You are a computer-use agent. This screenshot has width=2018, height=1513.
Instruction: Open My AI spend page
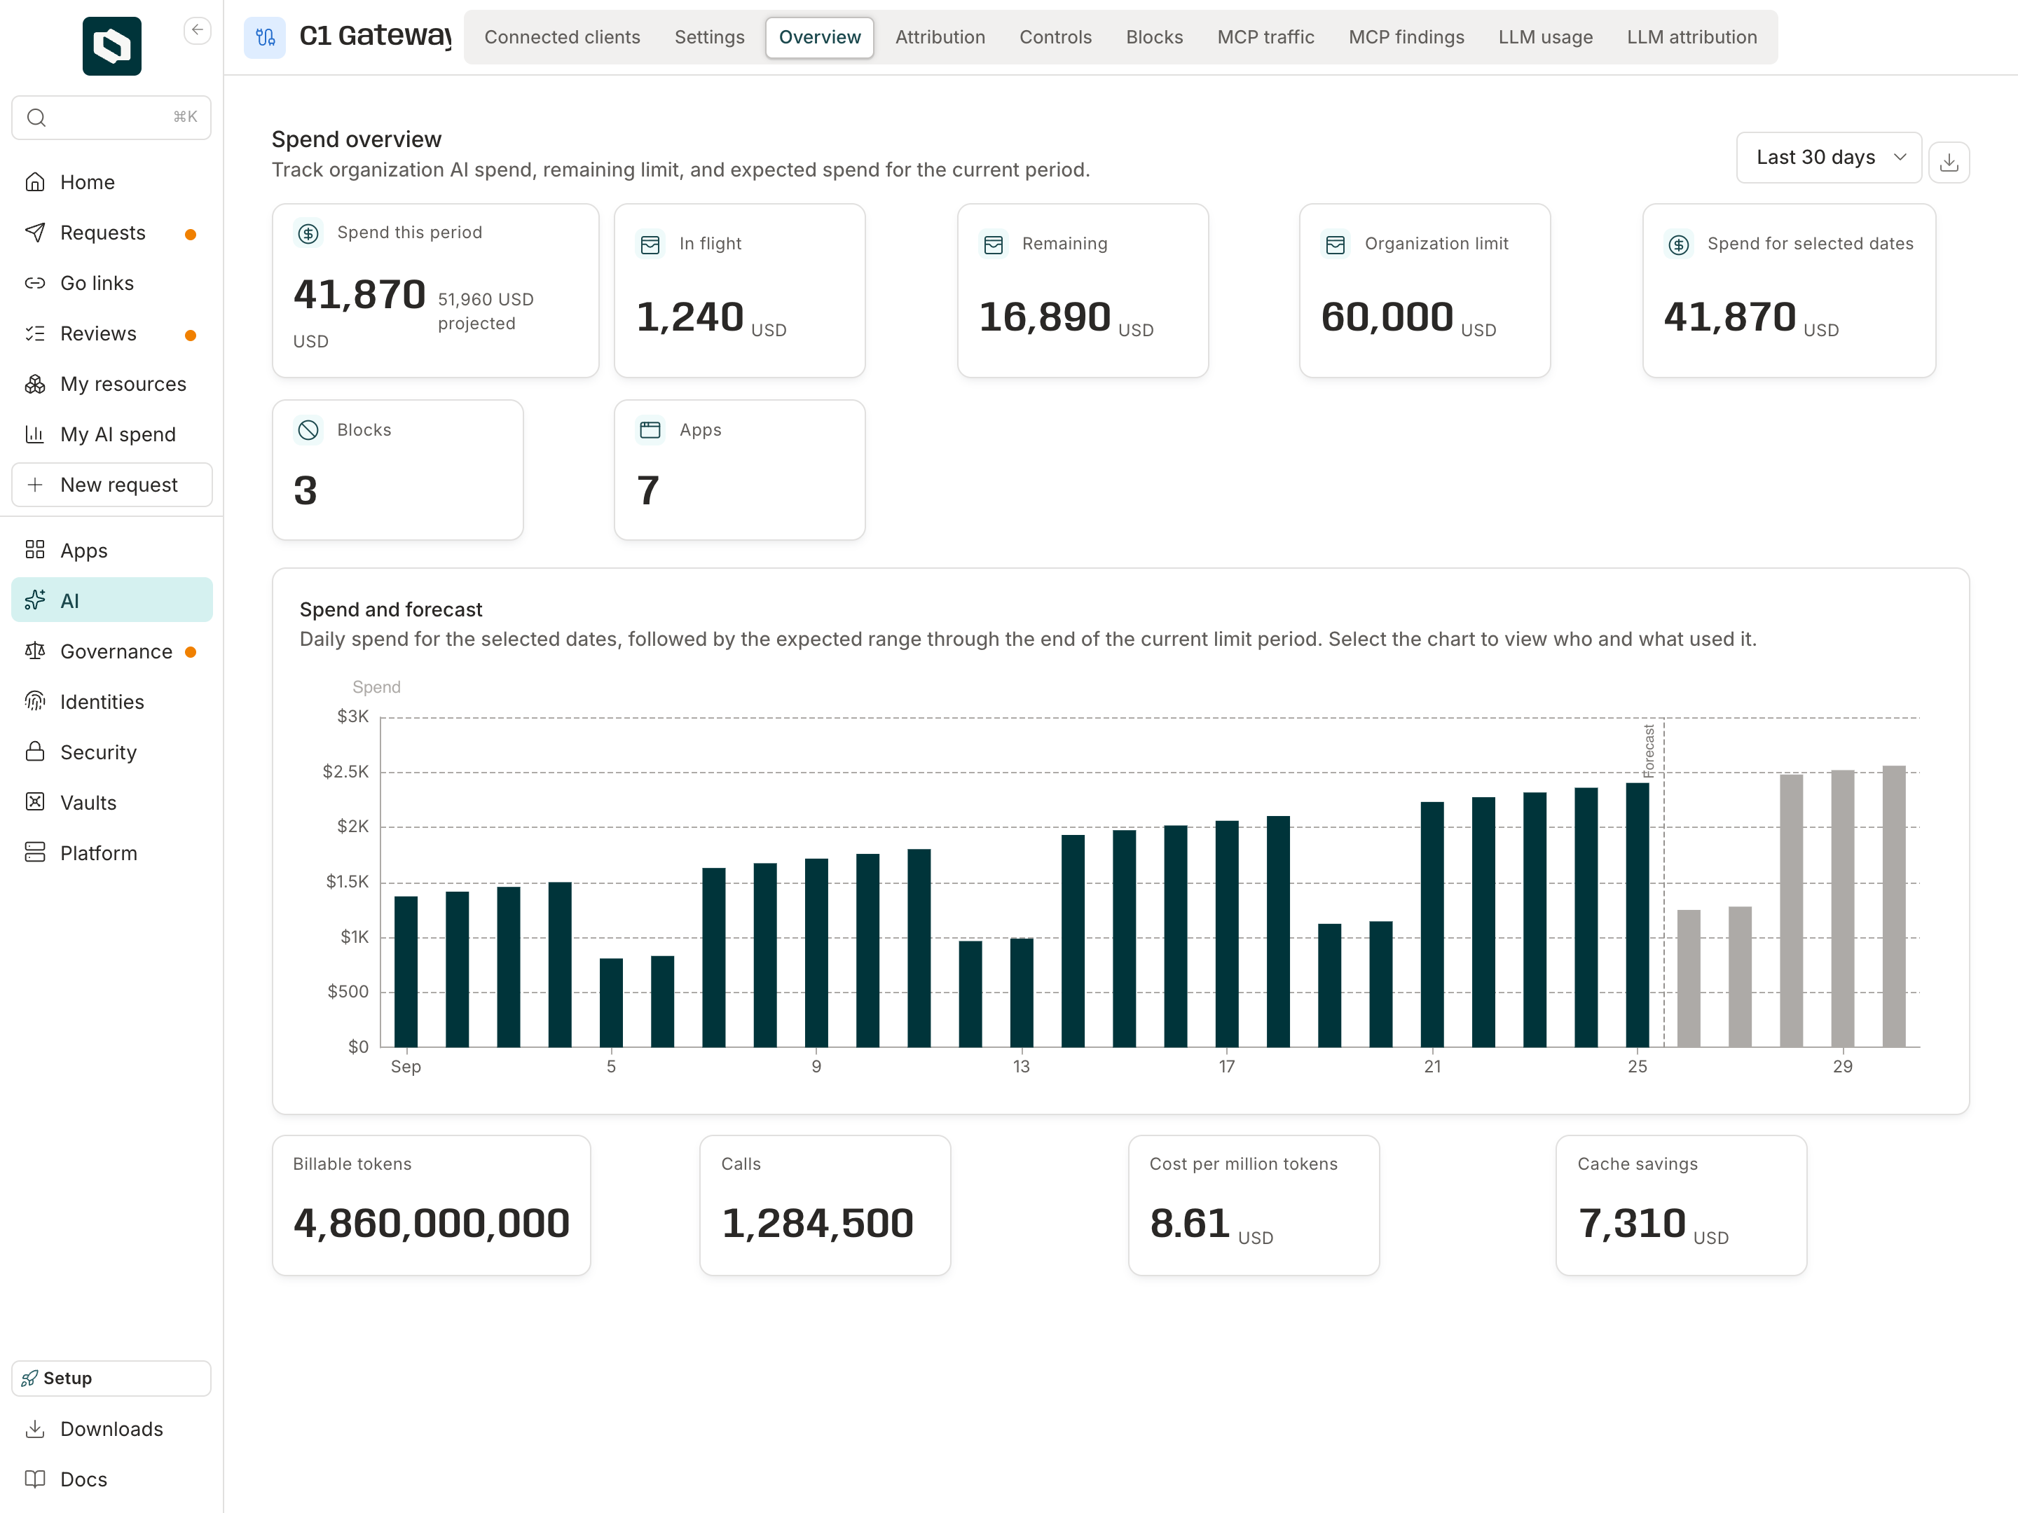coord(111,435)
